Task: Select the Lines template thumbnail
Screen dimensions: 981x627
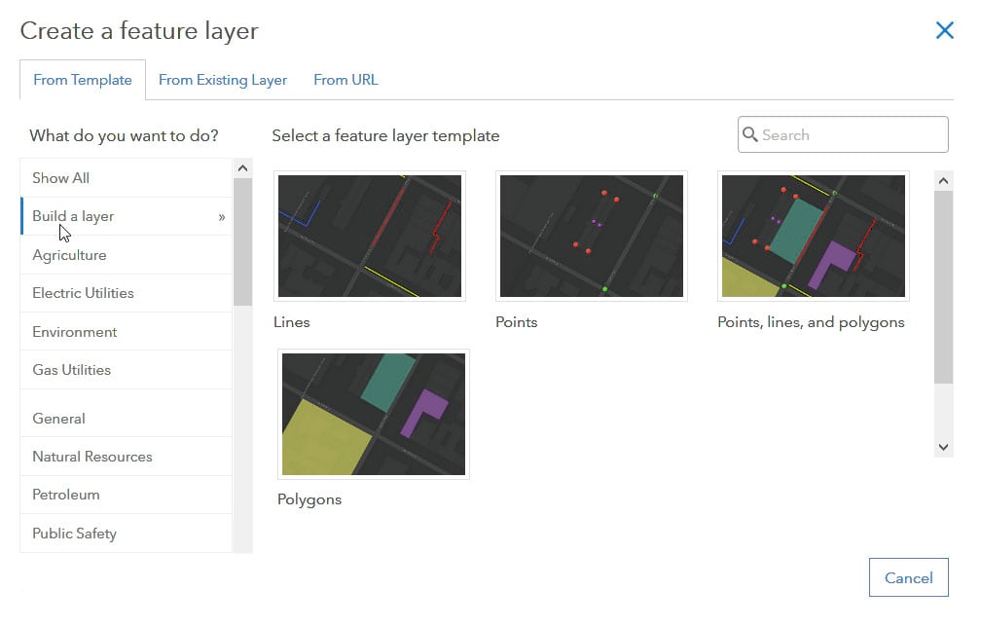Action: pos(370,236)
